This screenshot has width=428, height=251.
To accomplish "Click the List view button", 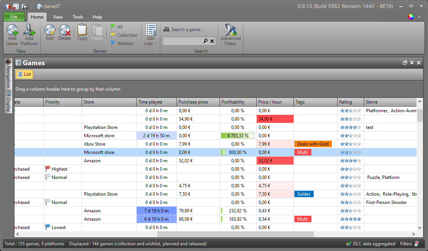I will [x=24, y=74].
